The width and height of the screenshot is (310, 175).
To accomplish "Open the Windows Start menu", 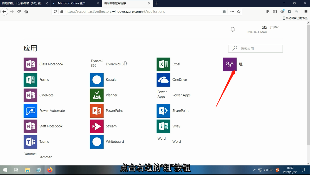I will click(5, 170).
